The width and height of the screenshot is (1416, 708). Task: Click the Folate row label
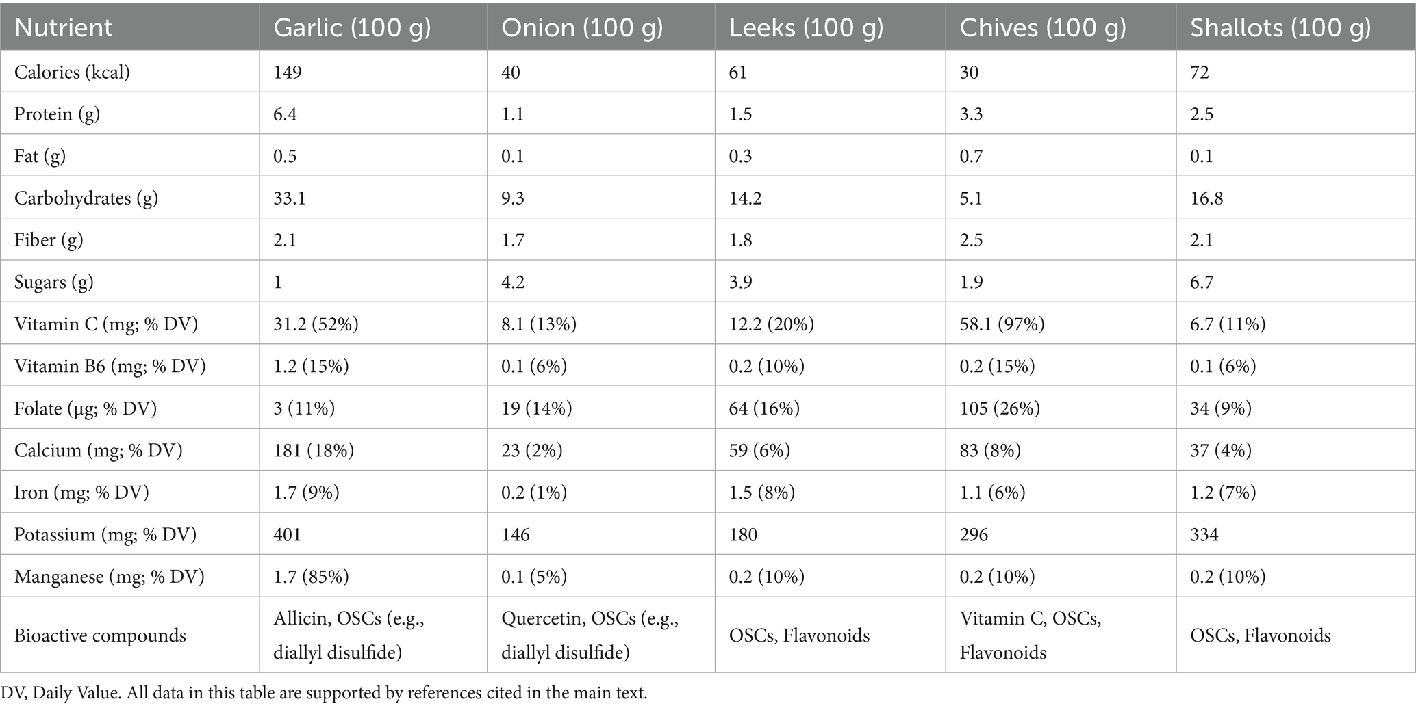coord(86,408)
